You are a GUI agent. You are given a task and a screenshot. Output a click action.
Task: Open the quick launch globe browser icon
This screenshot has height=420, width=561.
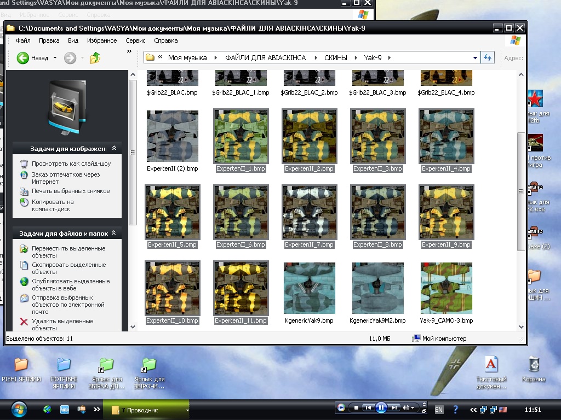pyautogui.click(x=47, y=409)
